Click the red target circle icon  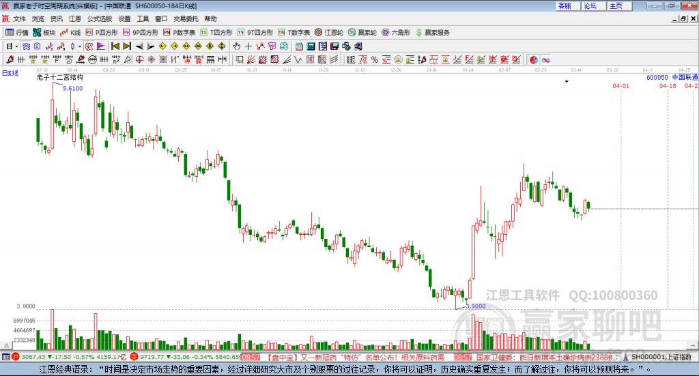[139, 59]
